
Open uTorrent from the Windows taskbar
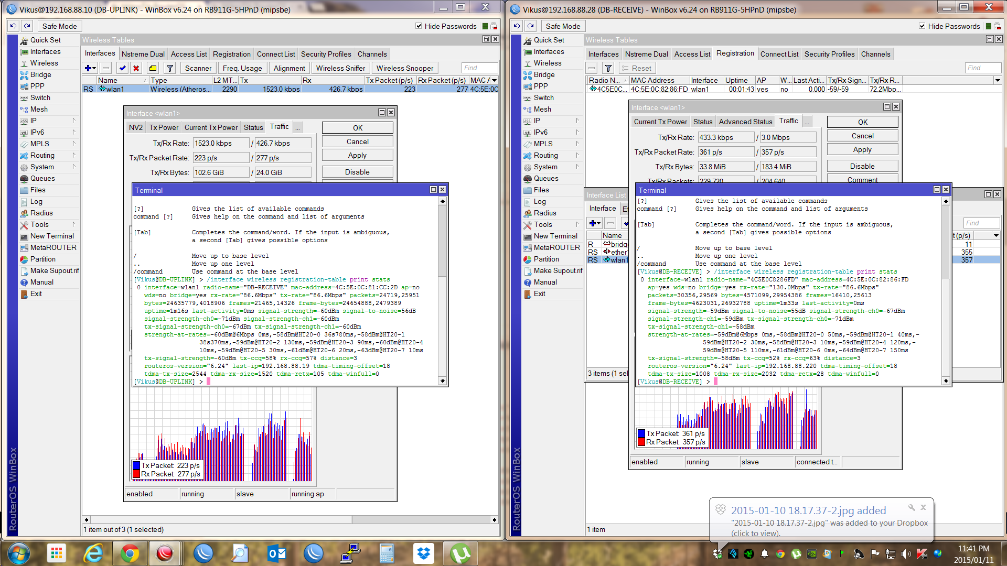(x=460, y=553)
